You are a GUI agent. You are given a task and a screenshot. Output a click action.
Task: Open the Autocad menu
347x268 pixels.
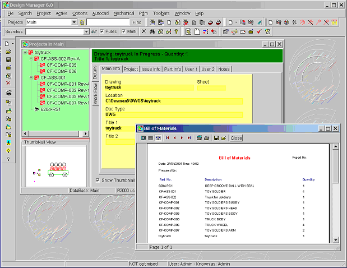point(100,13)
